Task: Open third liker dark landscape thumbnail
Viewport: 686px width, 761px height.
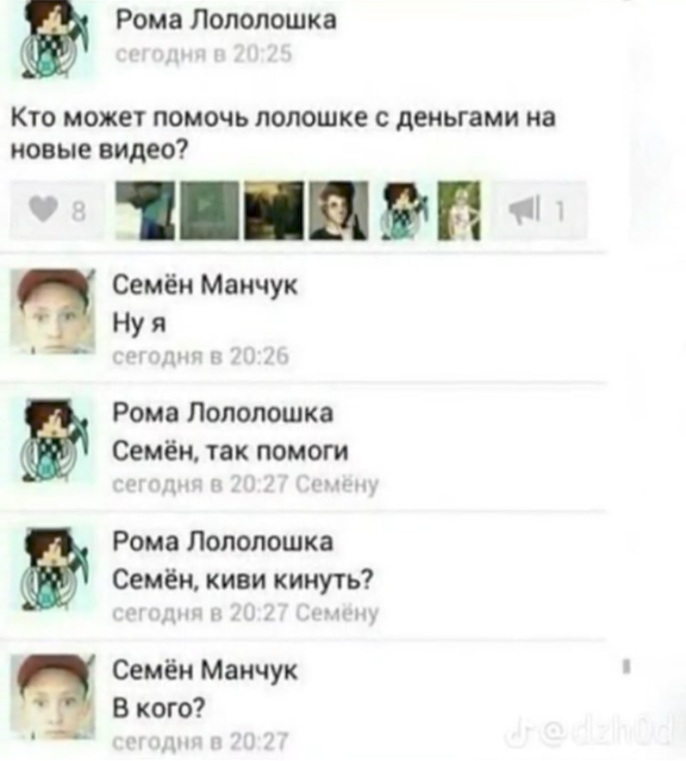Action: coord(274,211)
